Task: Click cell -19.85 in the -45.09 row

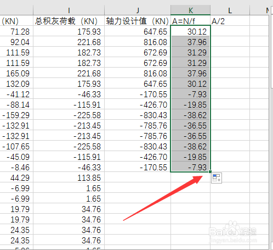Action: point(190,156)
